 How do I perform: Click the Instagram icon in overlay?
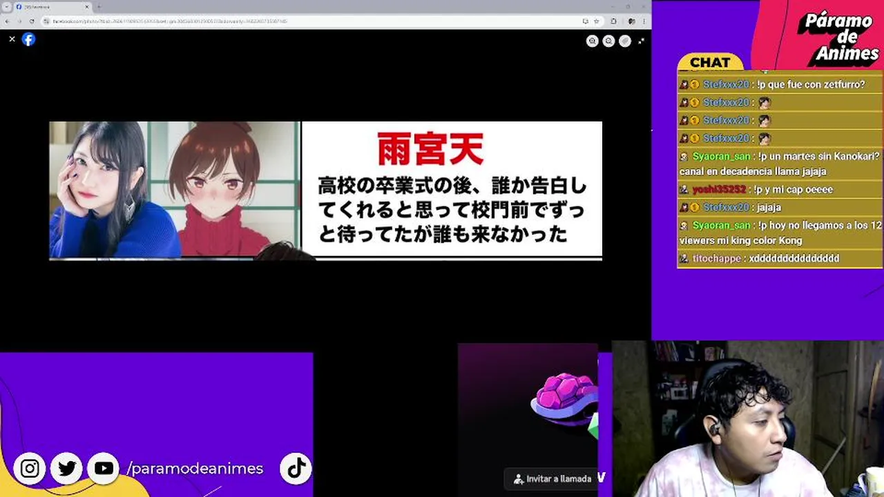point(30,469)
